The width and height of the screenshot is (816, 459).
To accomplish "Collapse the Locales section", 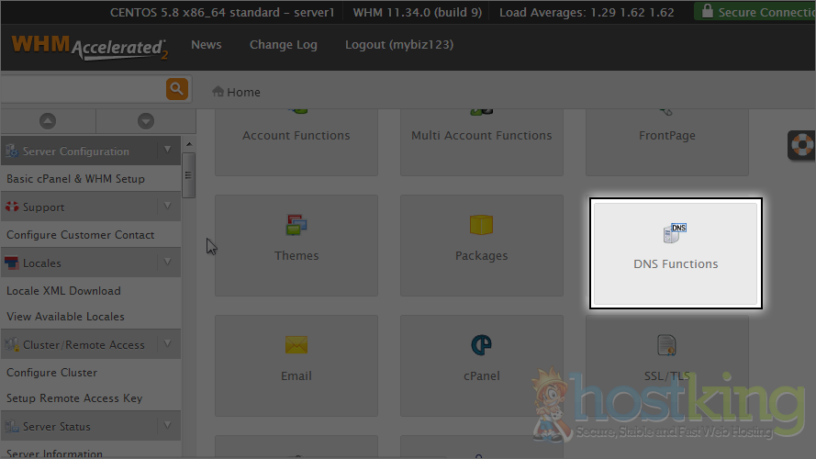I will click(167, 263).
